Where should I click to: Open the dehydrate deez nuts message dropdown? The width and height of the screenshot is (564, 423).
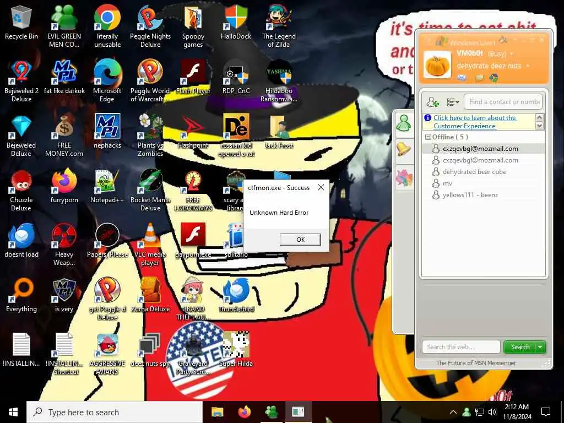point(528,66)
